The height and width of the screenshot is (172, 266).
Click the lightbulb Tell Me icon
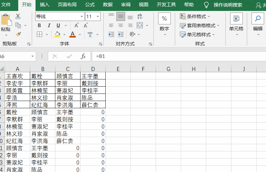tap(206, 5)
